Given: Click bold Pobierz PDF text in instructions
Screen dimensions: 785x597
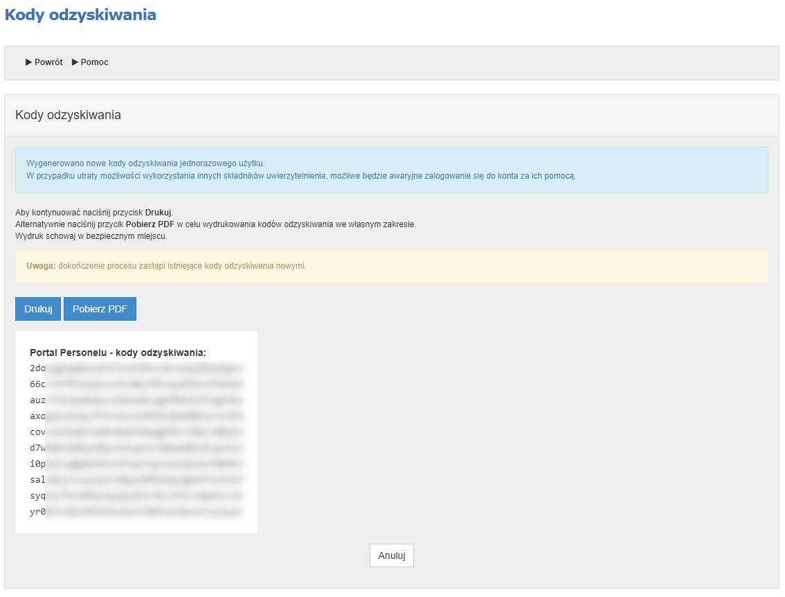Looking at the screenshot, I should click(150, 225).
